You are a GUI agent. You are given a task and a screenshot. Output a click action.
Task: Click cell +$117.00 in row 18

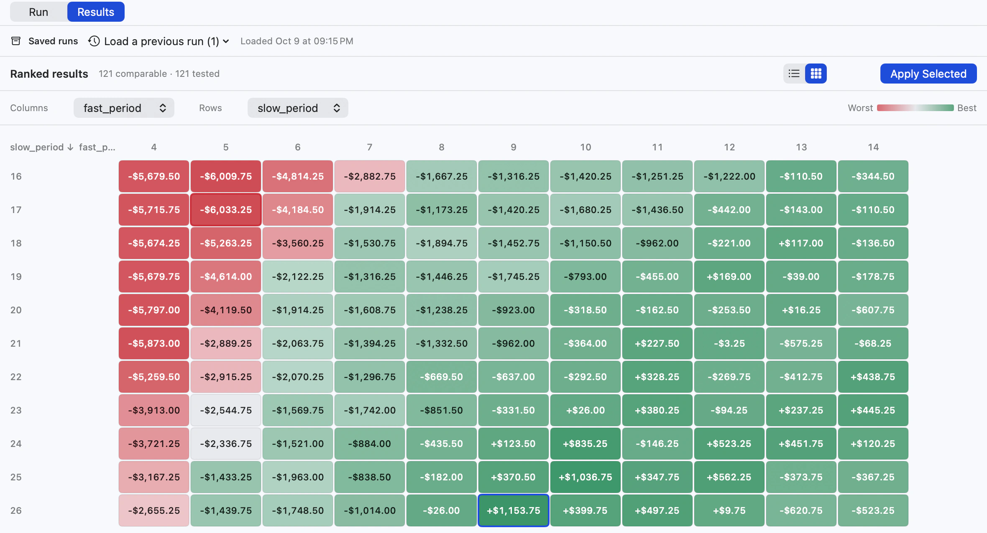click(801, 243)
